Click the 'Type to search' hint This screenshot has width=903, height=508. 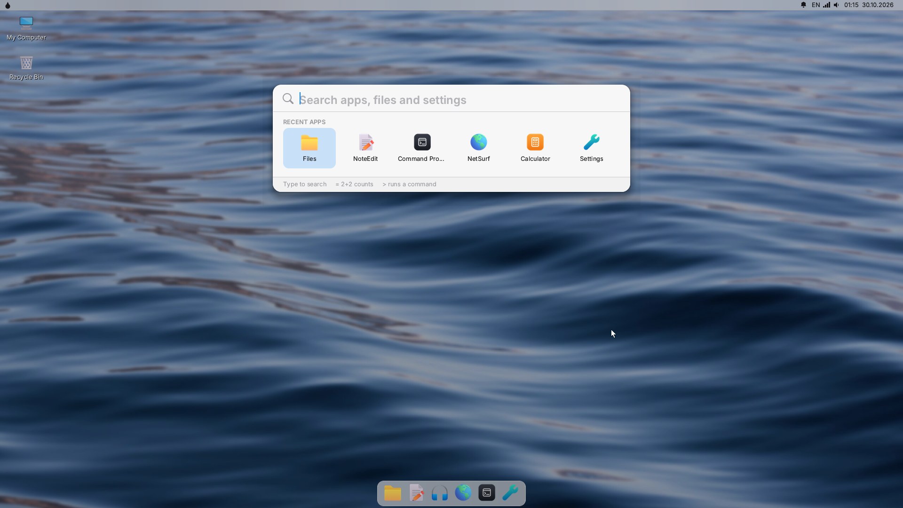[x=305, y=184]
